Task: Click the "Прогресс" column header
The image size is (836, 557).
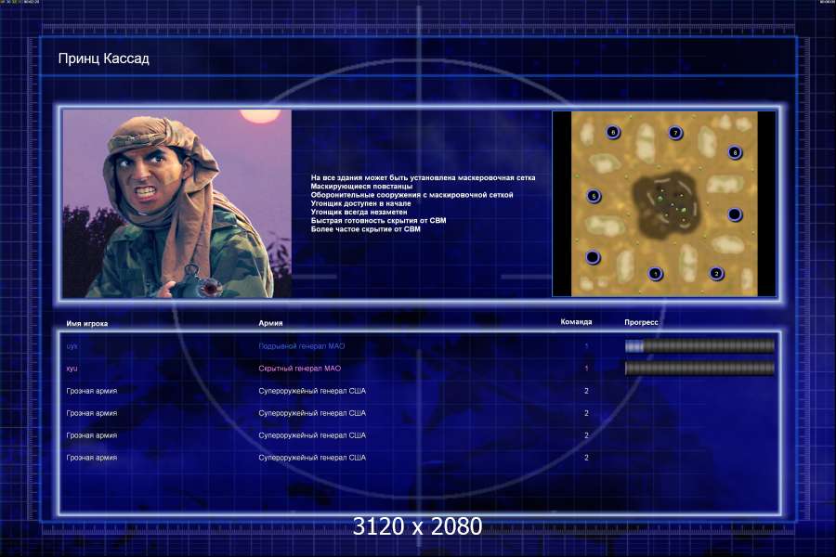Action: point(641,322)
